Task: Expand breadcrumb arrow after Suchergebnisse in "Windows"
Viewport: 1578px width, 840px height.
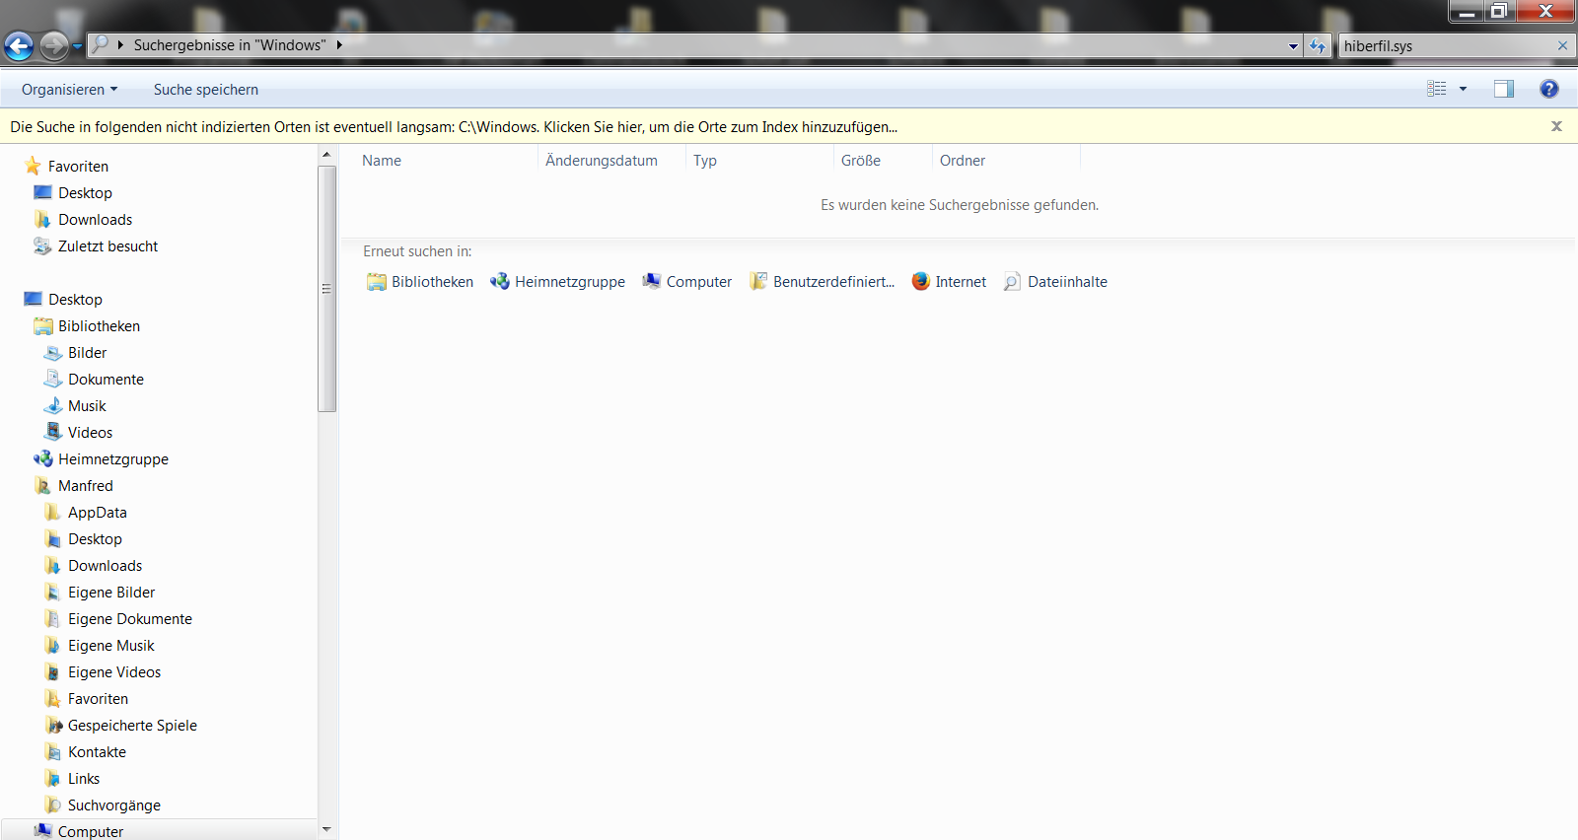Action: (x=339, y=45)
